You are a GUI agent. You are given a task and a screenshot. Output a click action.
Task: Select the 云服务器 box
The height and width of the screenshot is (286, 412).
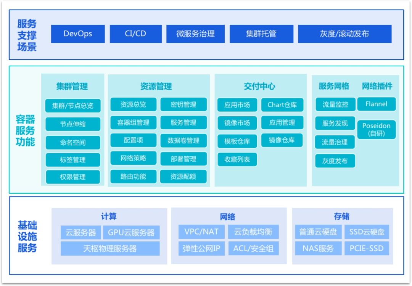(81, 233)
